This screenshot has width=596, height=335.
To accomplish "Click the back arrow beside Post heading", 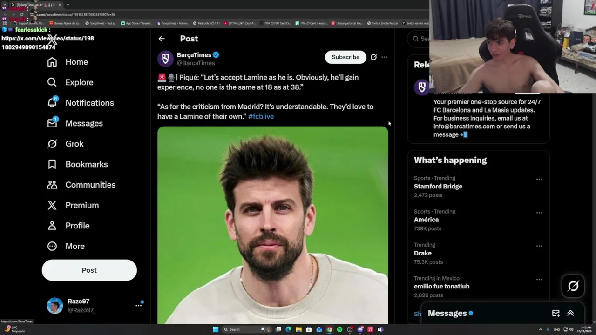I will (x=162, y=39).
